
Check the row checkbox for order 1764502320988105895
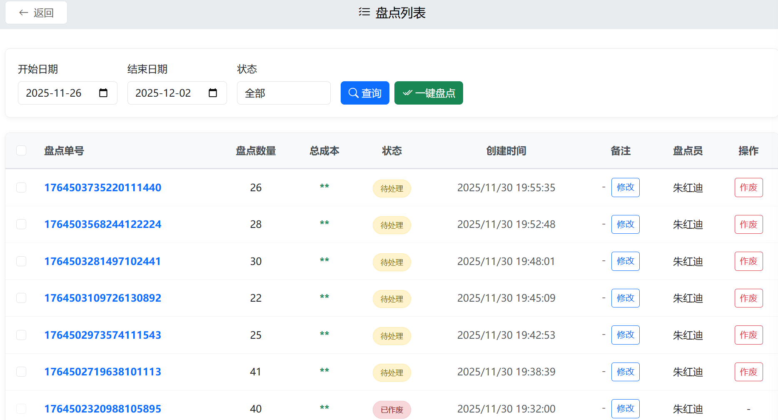coord(21,409)
